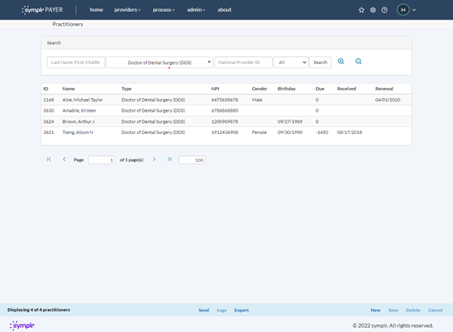
Task: Focus the Last Name, First, Middle field
Action: tap(76, 62)
